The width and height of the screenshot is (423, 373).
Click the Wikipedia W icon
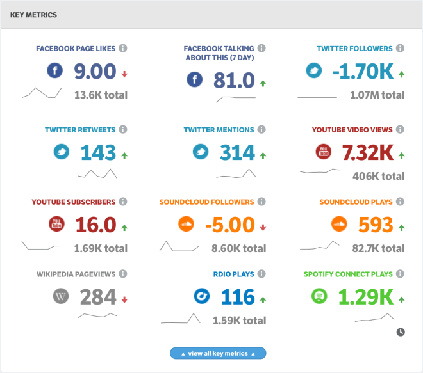pos(61,296)
